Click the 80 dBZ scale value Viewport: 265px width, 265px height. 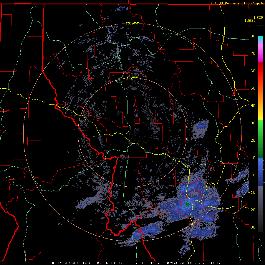coord(253,36)
